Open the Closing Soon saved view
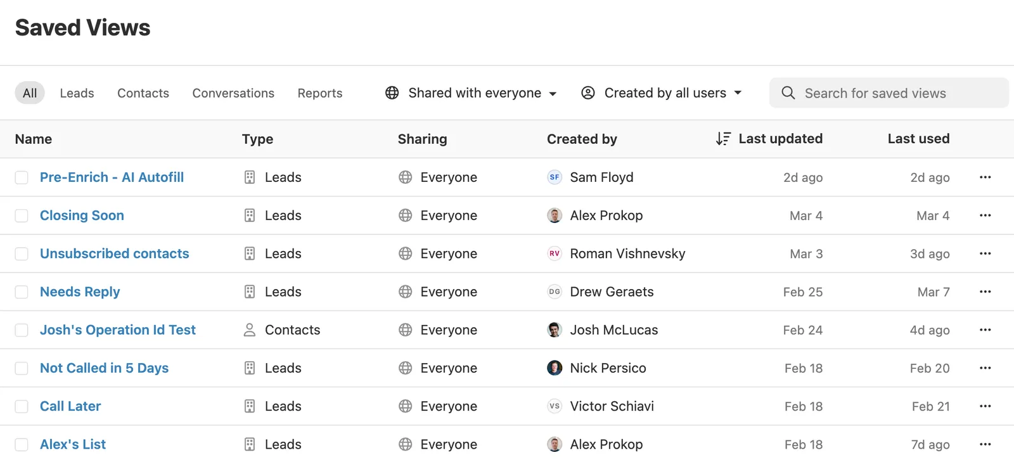Viewport: 1014px width, 462px height. pos(82,215)
